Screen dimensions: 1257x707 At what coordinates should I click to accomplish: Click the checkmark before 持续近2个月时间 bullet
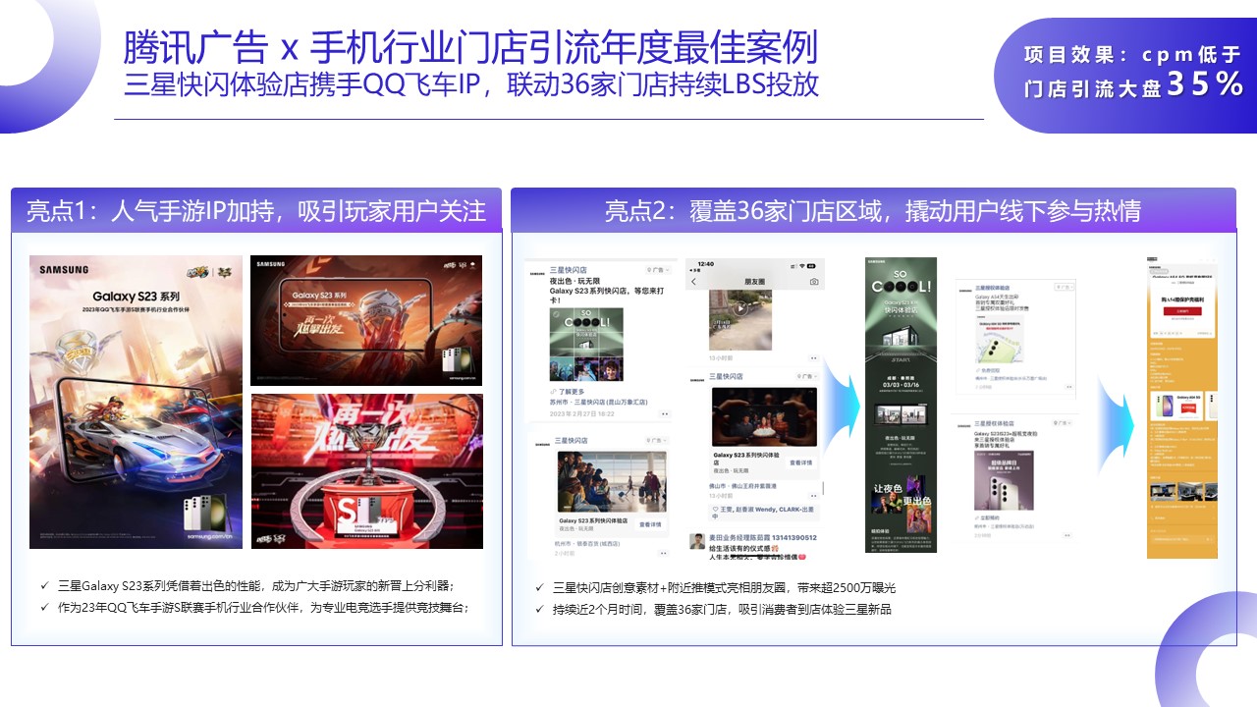[539, 610]
